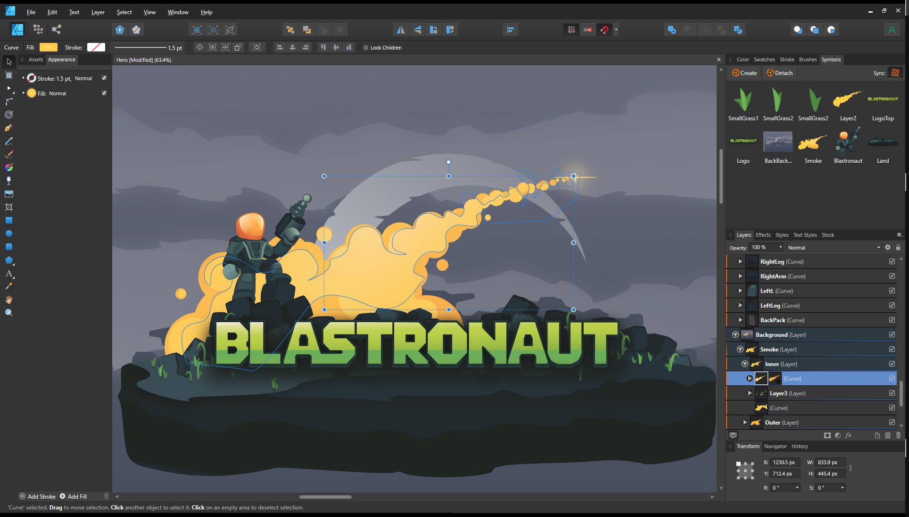Hide the RightArm layer
The height and width of the screenshot is (517, 909).
(x=892, y=276)
